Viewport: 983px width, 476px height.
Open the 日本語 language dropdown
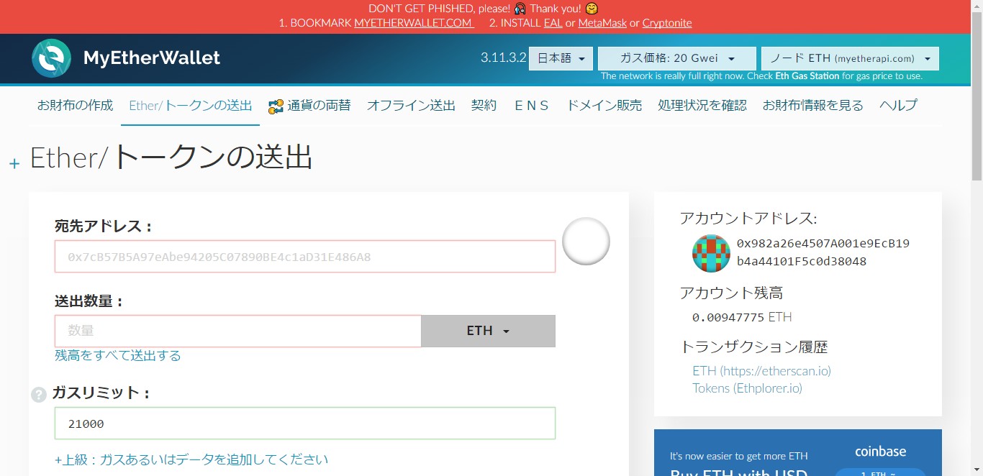[561, 58]
